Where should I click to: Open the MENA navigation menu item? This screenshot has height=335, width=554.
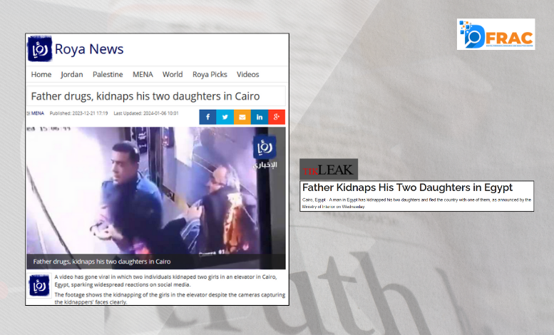point(143,74)
